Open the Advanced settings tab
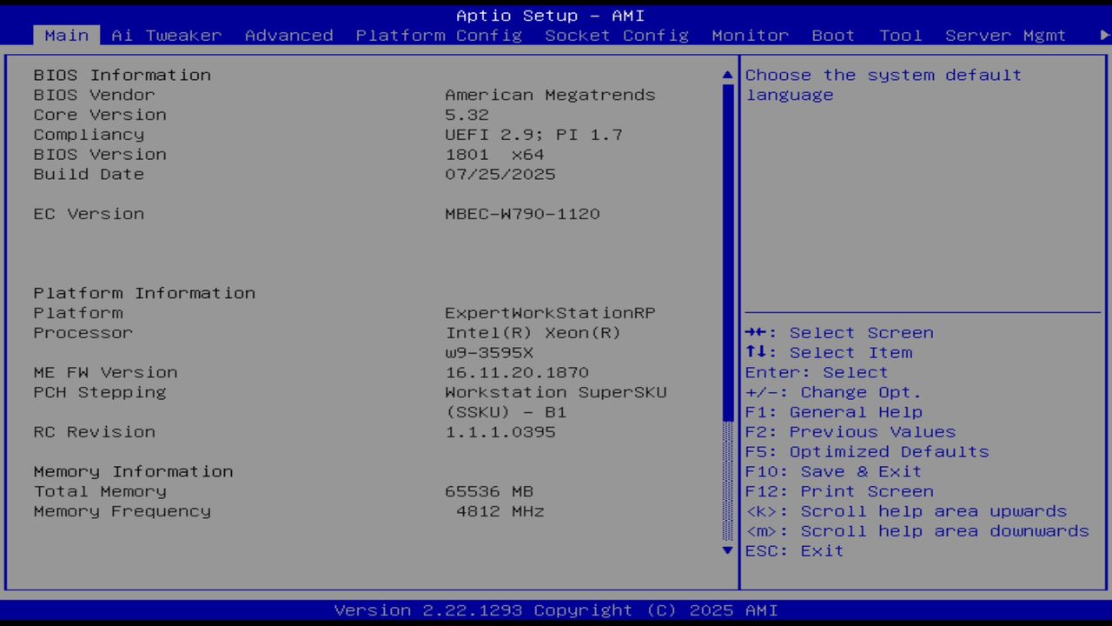Viewport: 1112px width, 626px height. coord(288,36)
